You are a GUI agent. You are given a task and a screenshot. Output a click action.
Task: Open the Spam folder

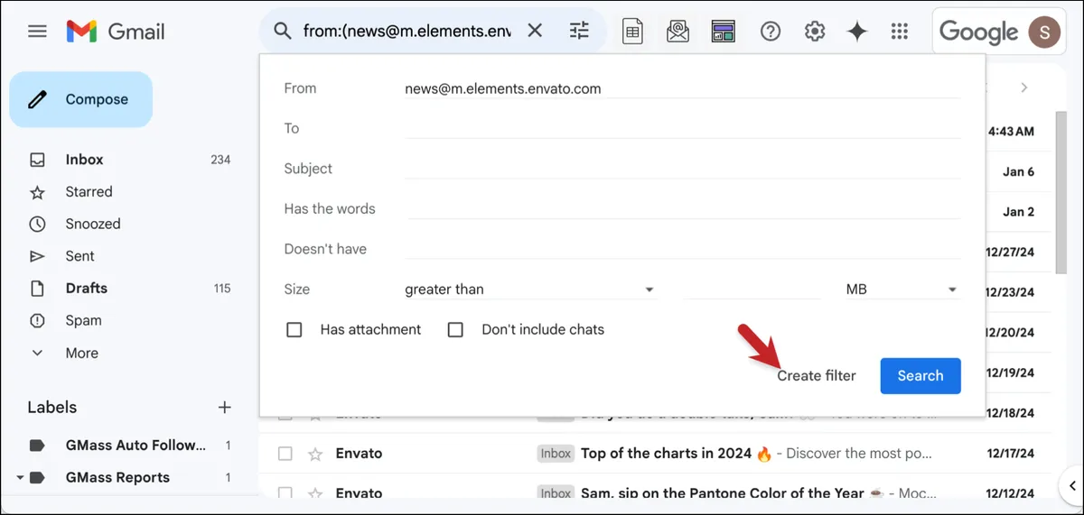[83, 320]
